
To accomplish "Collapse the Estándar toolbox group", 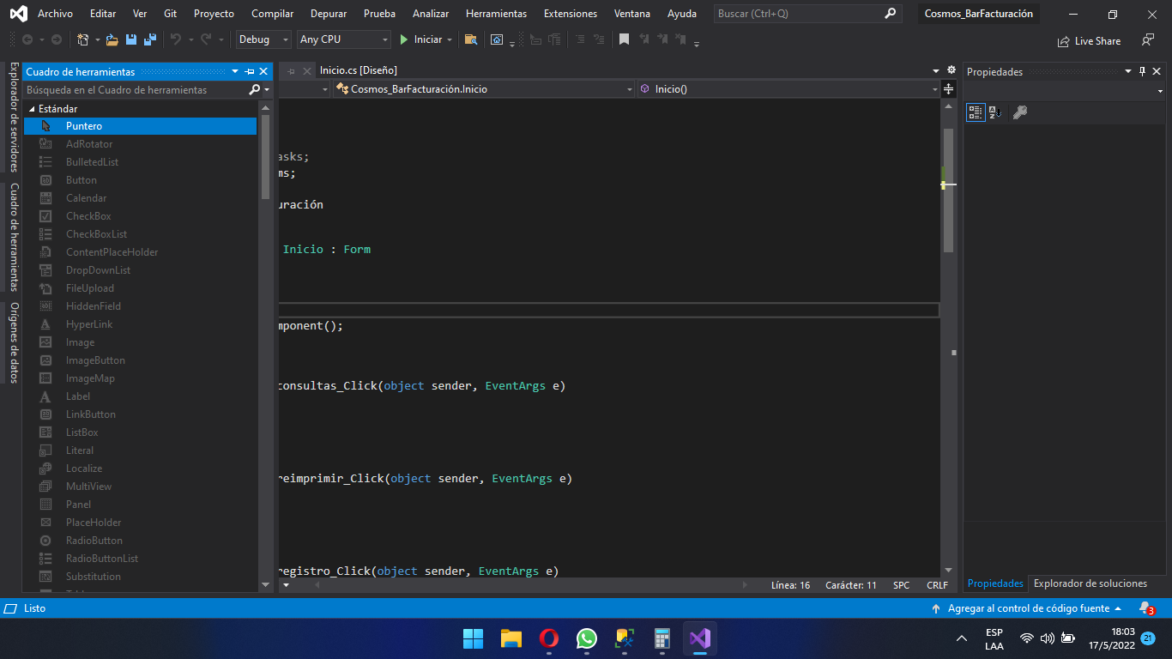I will click(x=33, y=109).
